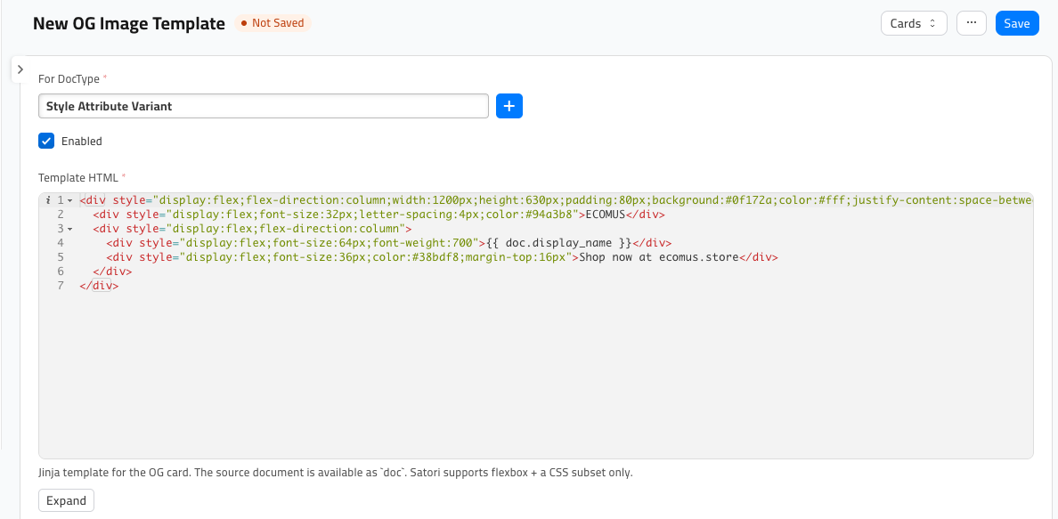Click the For DocType label
Image resolution: width=1058 pixels, height=519 pixels.
pos(69,79)
